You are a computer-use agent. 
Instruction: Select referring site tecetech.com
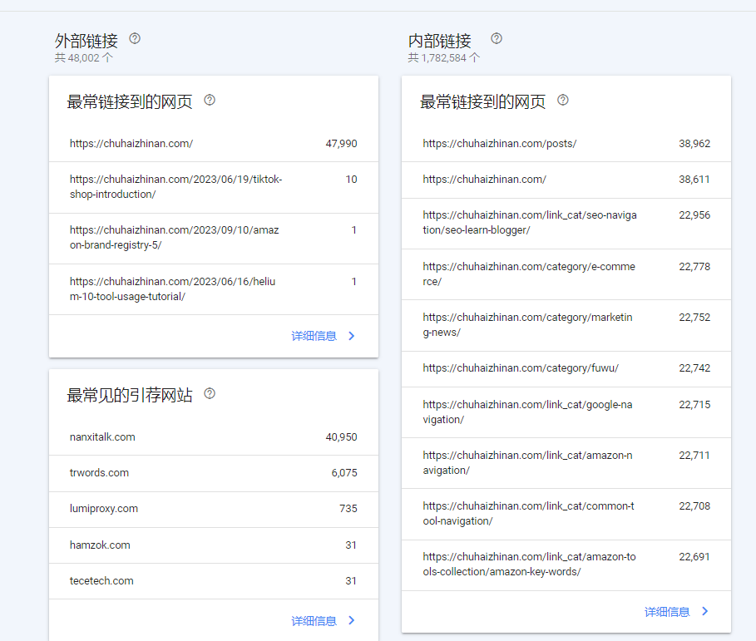click(x=214, y=581)
